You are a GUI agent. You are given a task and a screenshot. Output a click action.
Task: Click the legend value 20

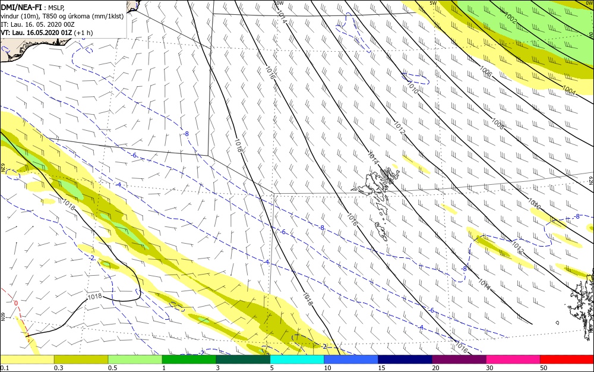pos(435,368)
